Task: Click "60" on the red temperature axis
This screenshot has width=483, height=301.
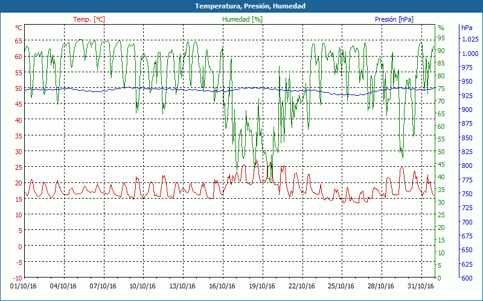Action: pos(19,57)
